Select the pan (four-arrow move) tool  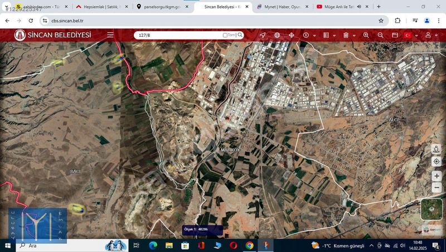pyautogui.click(x=292, y=35)
